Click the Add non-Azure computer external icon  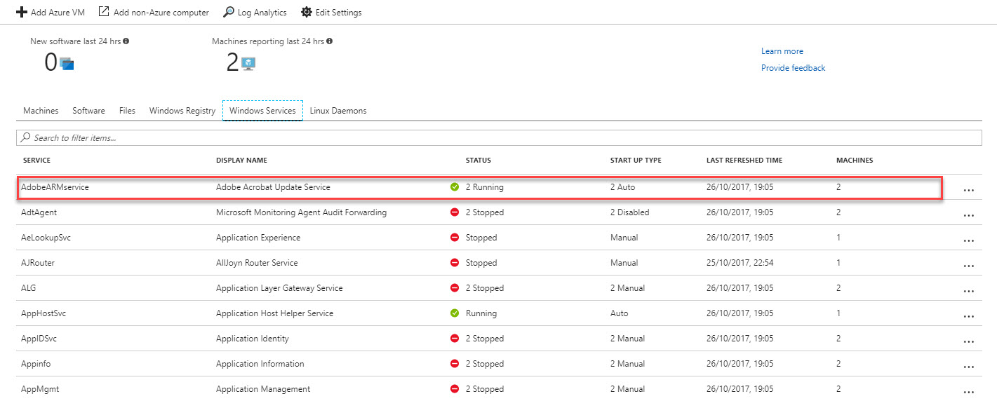104,12
